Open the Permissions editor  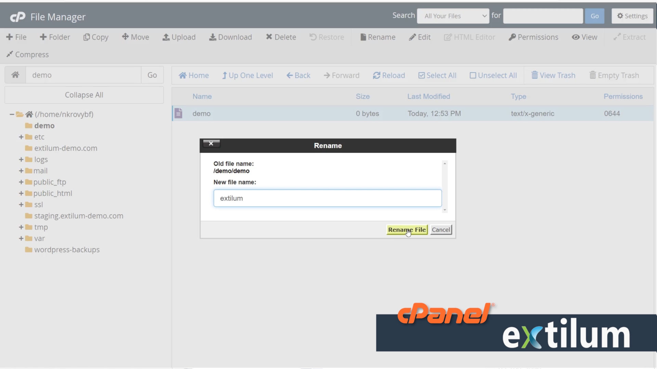point(533,37)
